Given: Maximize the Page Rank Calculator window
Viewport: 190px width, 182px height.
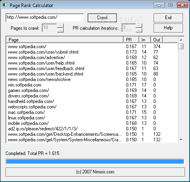Looking at the screenshot, I should pos(170,5).
